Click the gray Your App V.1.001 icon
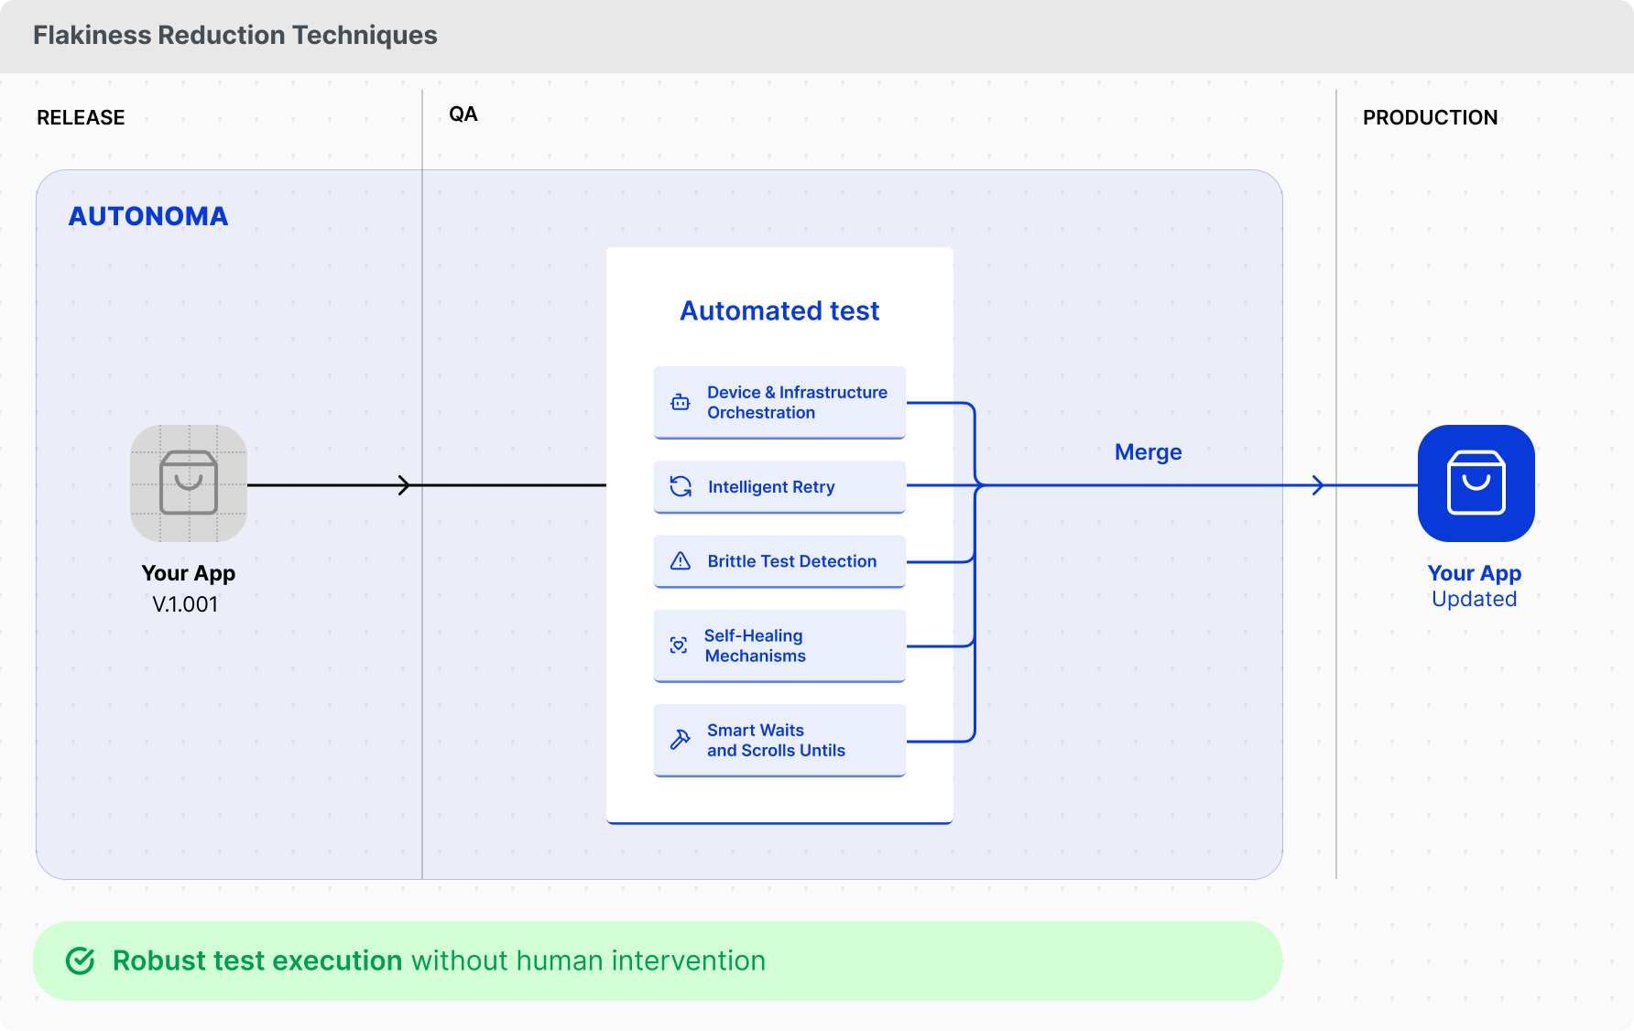Screen dimensions: 1634x1031 coord(189,483)
